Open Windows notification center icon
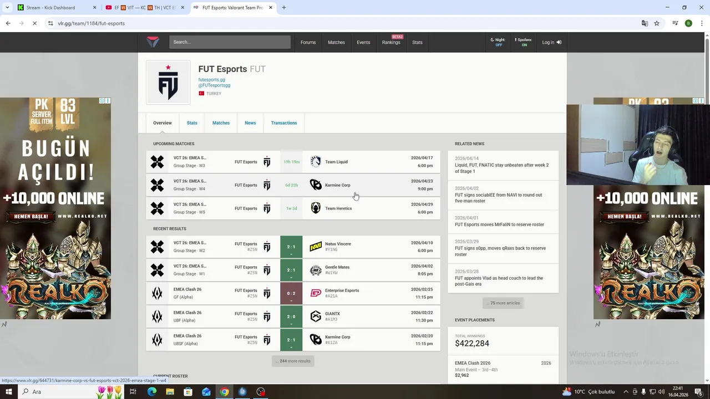Image resolution: width=710 pixels, height=399 pixels. (x=698, y=392)
